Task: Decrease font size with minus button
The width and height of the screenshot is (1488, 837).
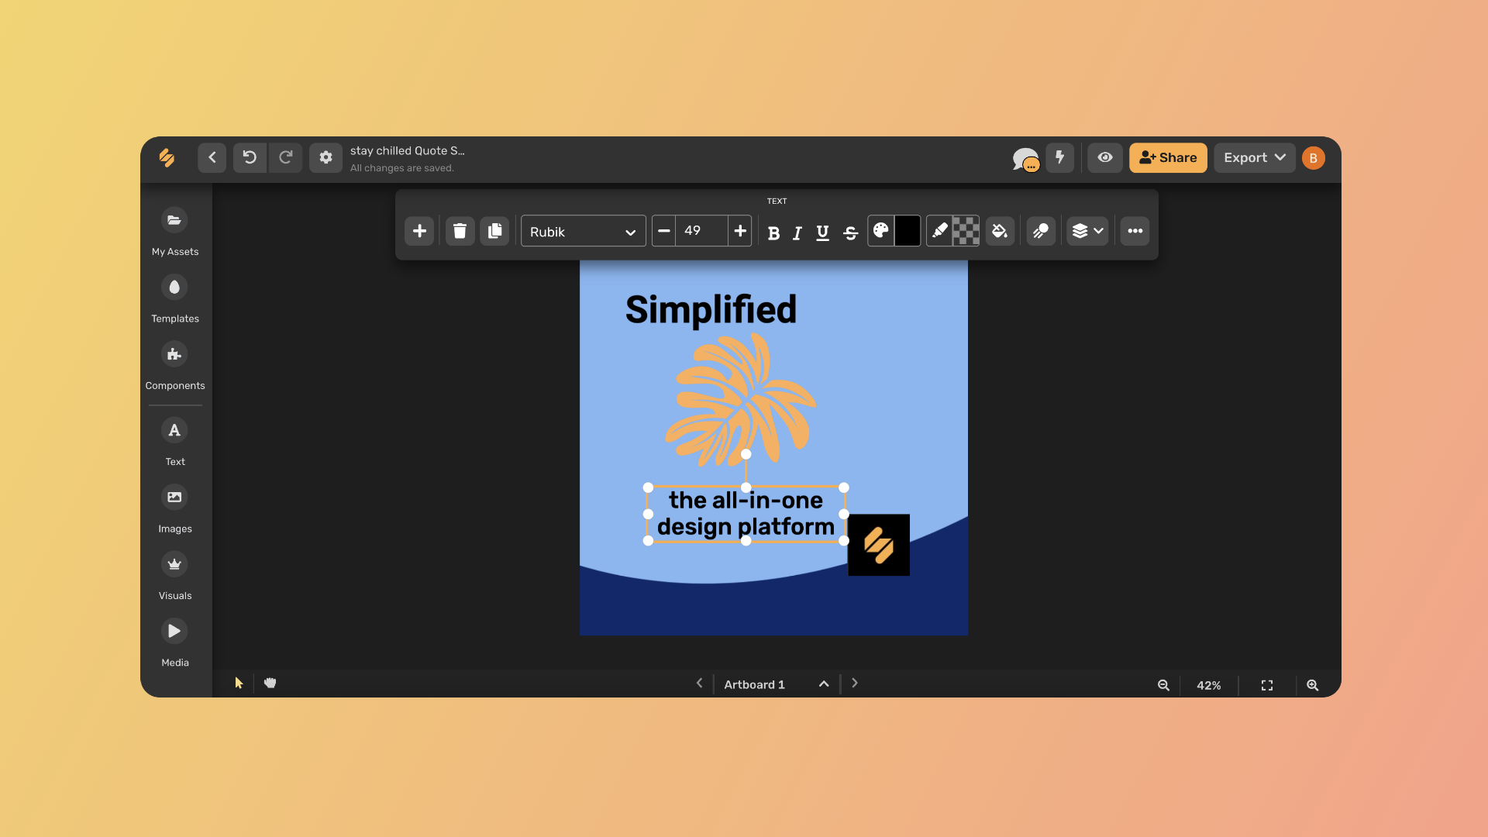Action: click(x=663, y=231)
